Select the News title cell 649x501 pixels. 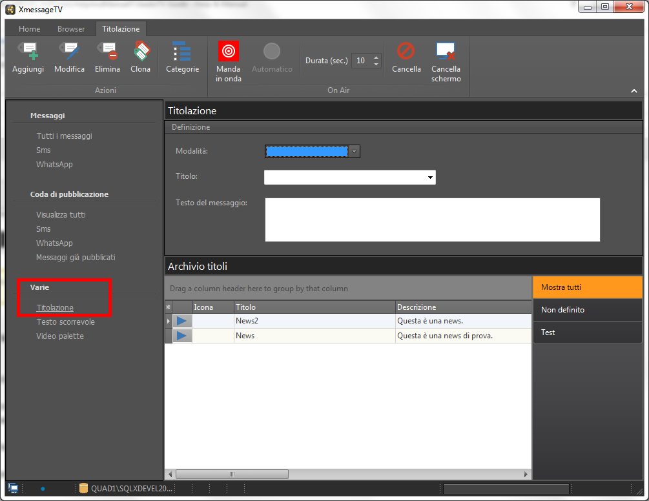tap(314, 336)
